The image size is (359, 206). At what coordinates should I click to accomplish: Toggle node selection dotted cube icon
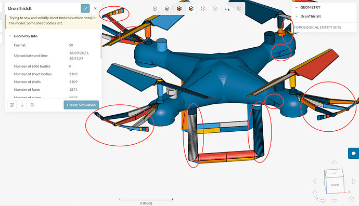203,9
